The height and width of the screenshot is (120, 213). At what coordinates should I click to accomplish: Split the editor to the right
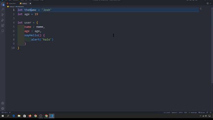(x=207, y=3)
